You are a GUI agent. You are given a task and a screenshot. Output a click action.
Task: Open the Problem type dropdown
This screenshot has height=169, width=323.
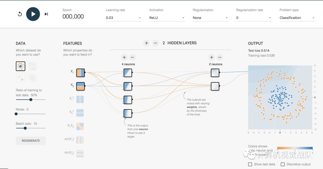[x=297, y=18]
